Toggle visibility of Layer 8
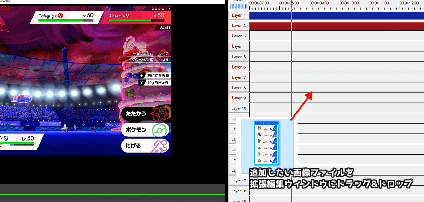This screenshot has height=202, width=424. click(238, 88)
